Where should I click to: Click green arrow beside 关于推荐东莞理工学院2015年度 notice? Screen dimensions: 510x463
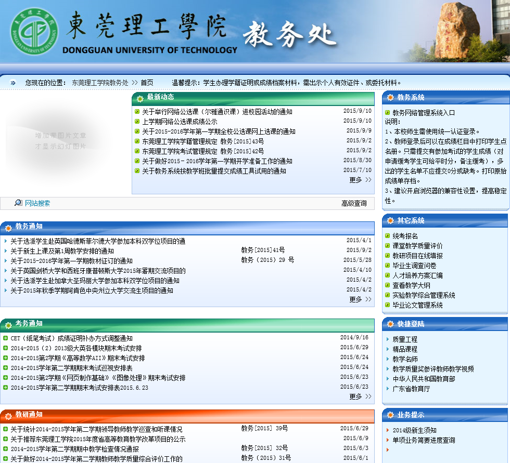pos(6,439)
